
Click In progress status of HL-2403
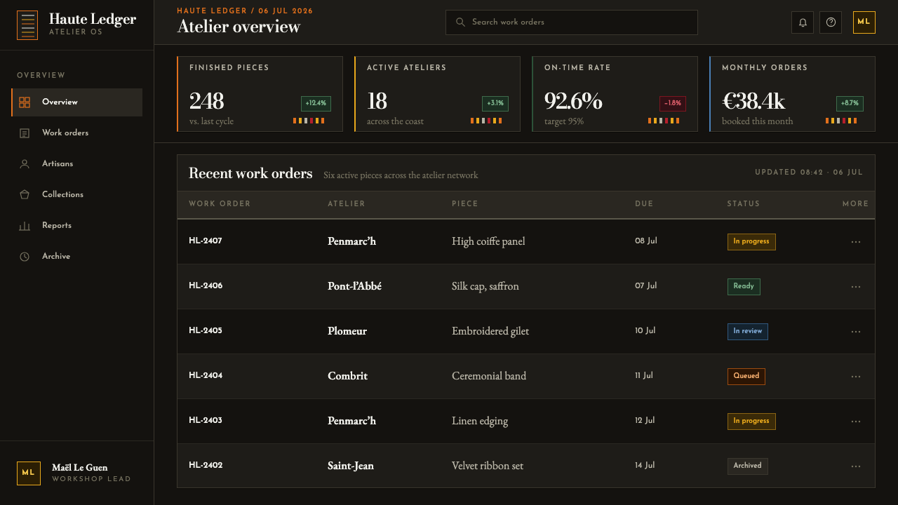coord(751,422)
